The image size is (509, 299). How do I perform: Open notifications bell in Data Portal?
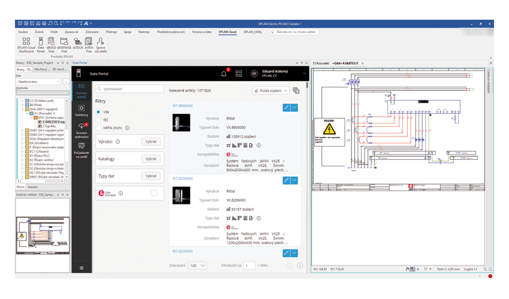[224, 74]
